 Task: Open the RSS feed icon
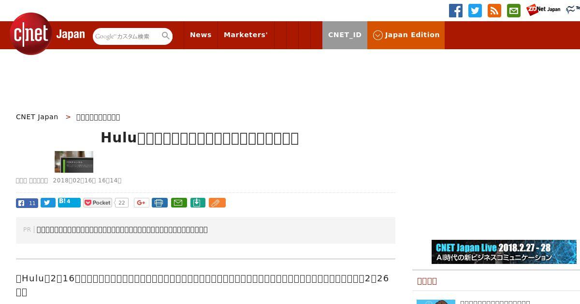494,11
